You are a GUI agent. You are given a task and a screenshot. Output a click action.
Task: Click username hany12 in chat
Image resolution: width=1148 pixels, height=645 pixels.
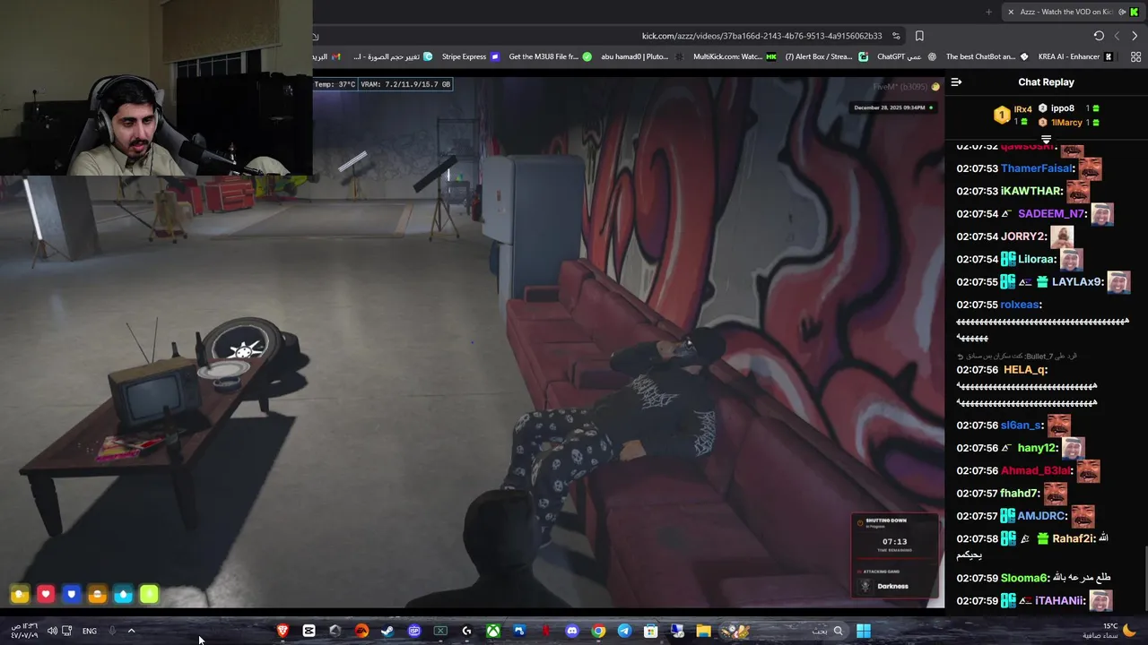(x=1038, y=448)
